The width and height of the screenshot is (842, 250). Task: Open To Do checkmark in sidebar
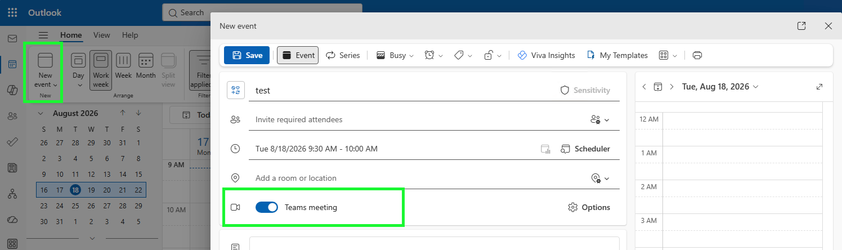click(12, 142)
